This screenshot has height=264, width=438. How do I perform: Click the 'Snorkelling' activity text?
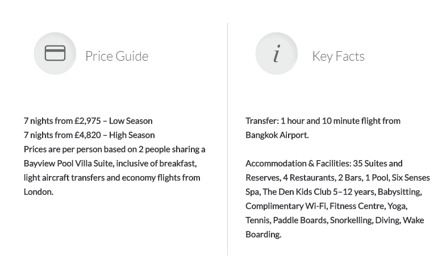pos(351,220)
